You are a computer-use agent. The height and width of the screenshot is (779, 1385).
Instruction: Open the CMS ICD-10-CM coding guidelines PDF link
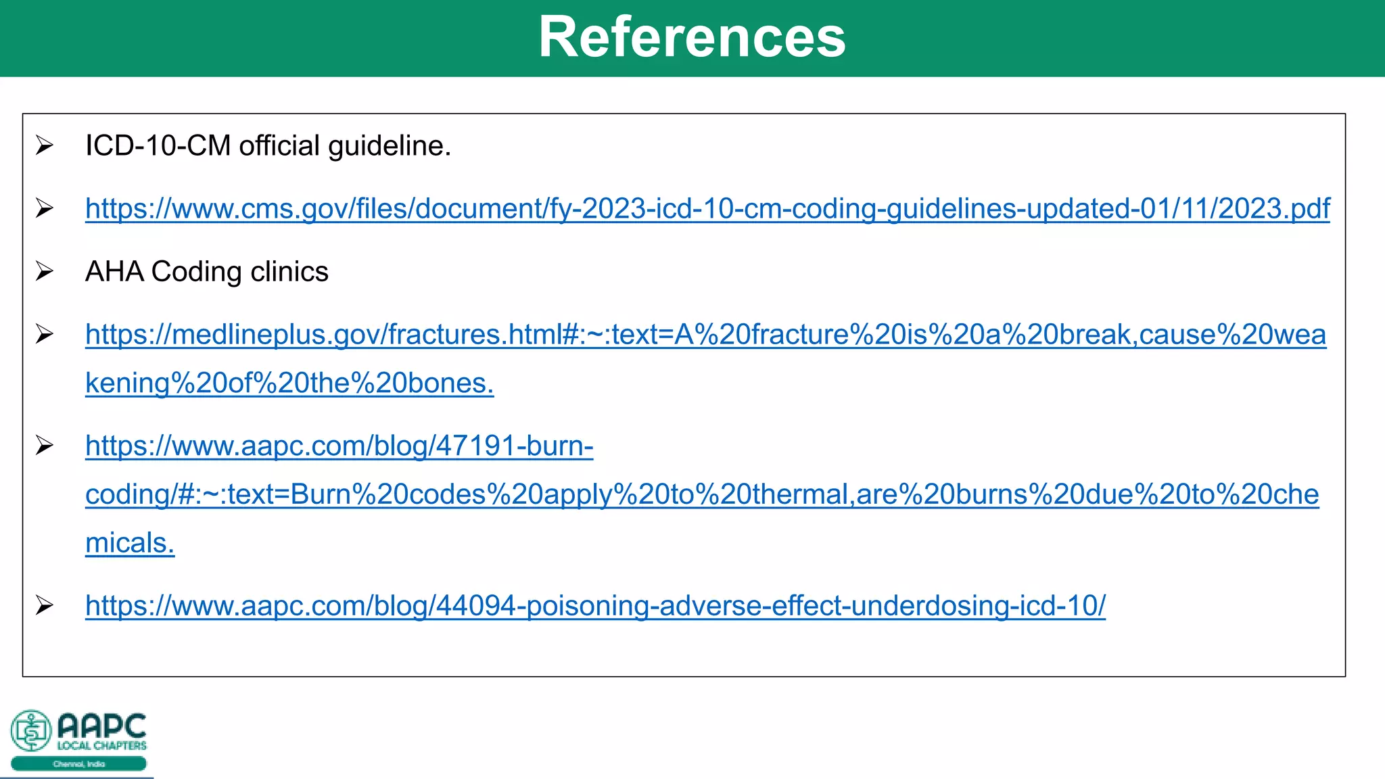tap(707, 208)
